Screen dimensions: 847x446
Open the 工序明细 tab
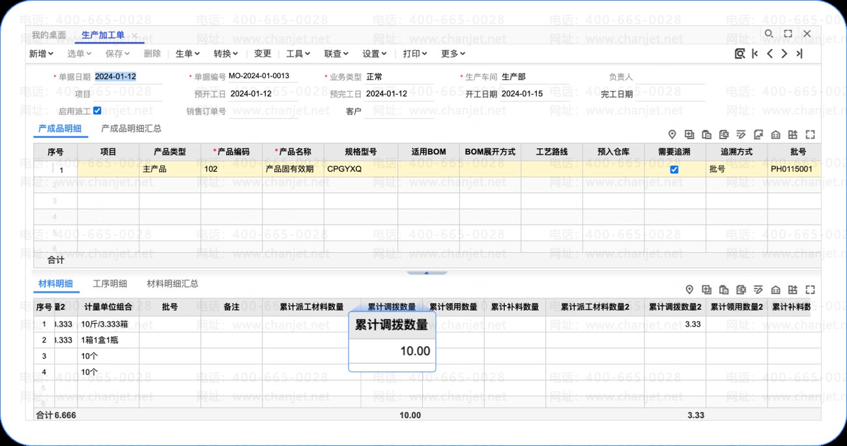(110, 284)
